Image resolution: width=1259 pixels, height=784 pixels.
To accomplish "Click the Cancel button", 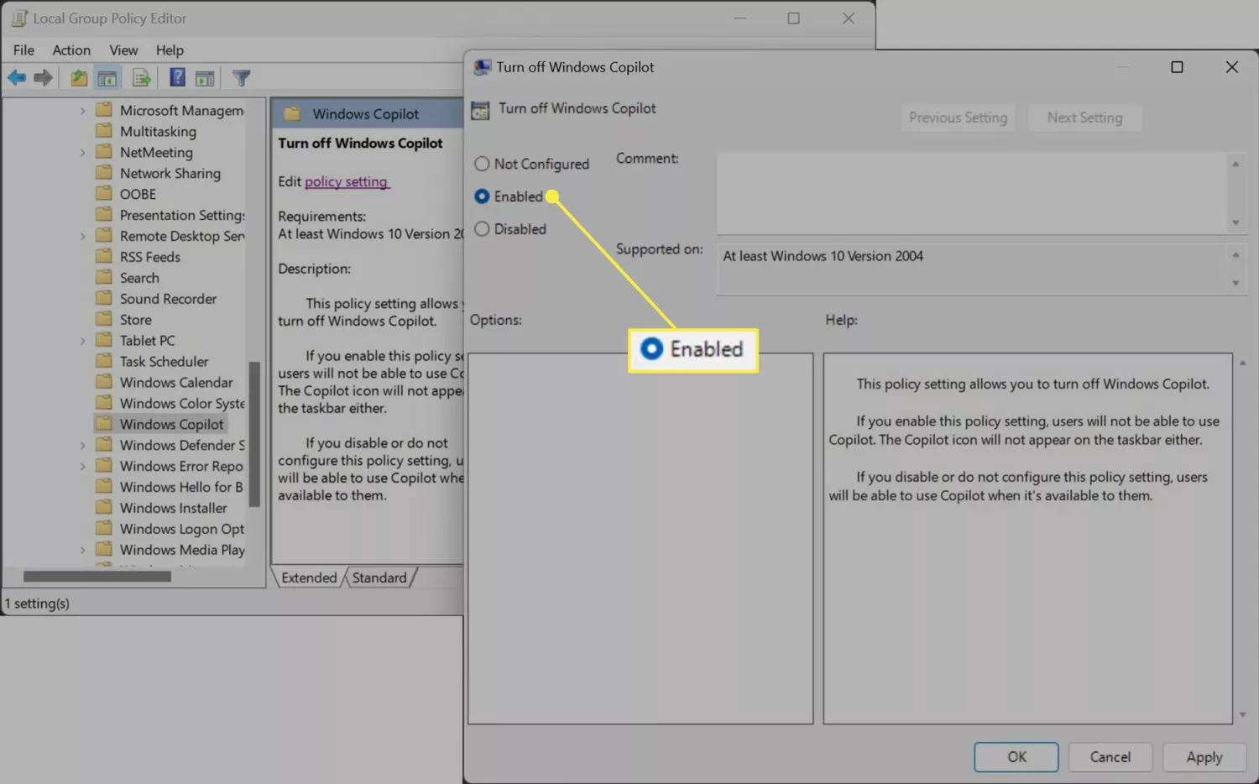I will (1110, 757).
